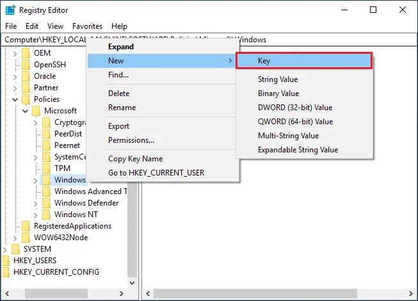Expand the Oracle tree node

tap(15, 77)
